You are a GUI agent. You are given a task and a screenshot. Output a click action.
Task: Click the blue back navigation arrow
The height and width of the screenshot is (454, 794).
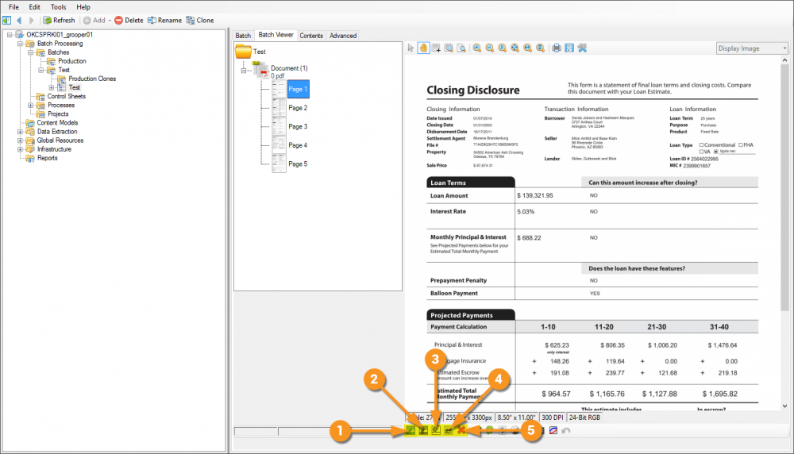coord(19,21)
